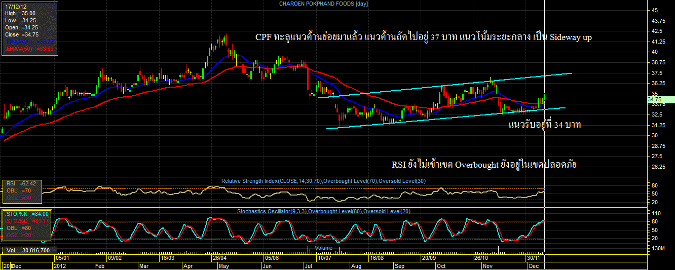Select the EMAV(20) legend entry
The image size is (675, 270).
[29, 42]
